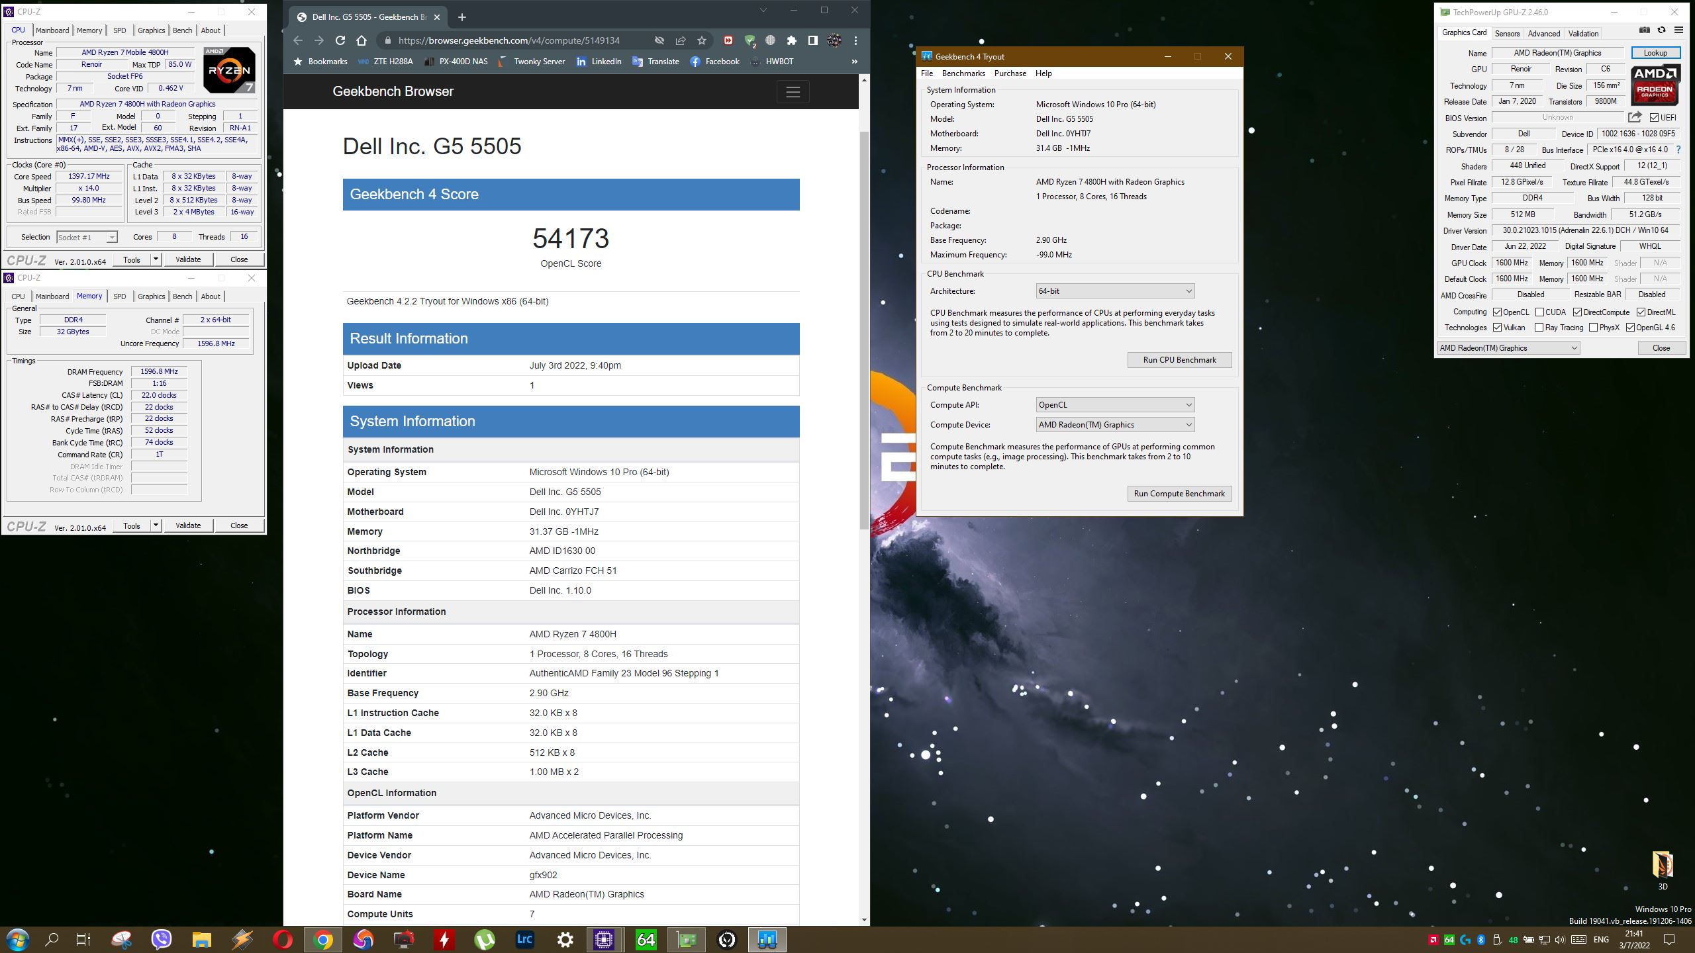Expand the Tools arrow in the top CPU-Z window
The height and width of the screenshot is (953, 1695).
click(x=156, y=259)
